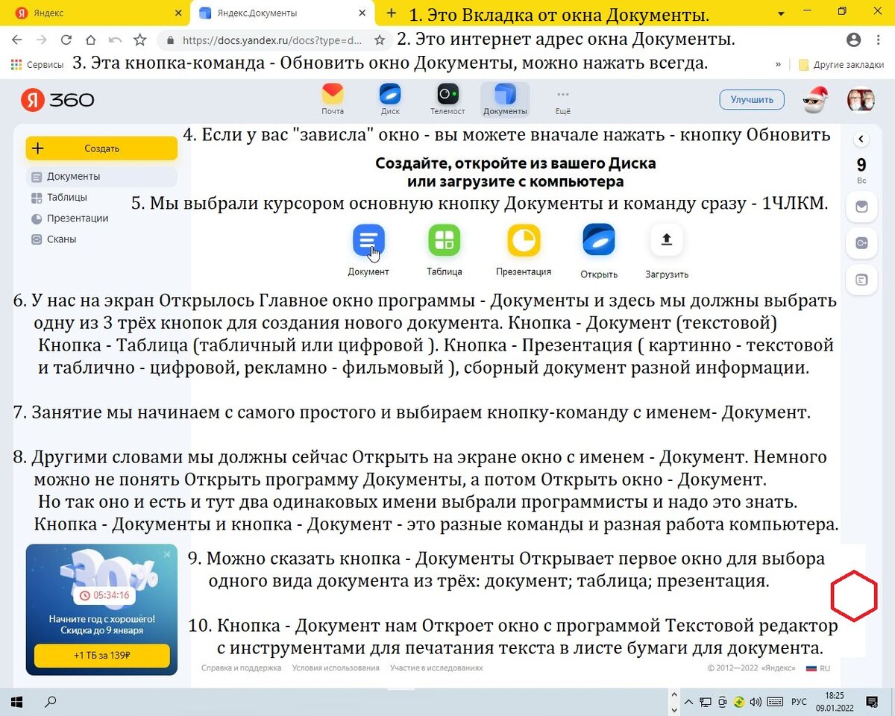Open the mail widget in the right panel
The image size is (895, 716).
[x=861, y=207]
